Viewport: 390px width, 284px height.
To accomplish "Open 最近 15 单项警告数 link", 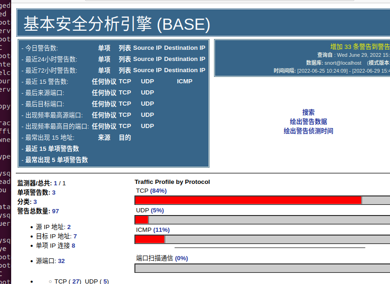I will pyautogui.click(x=52, y=149).
